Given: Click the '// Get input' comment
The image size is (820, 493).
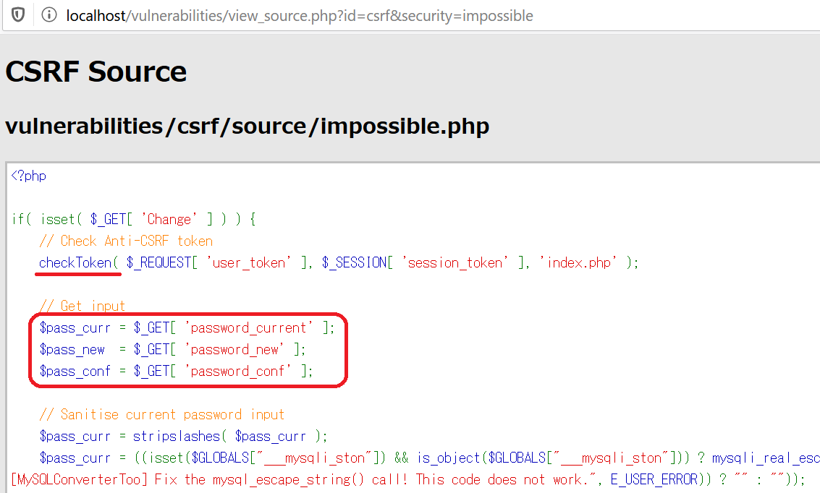Looking at the screenshot, I should point(82,306).
